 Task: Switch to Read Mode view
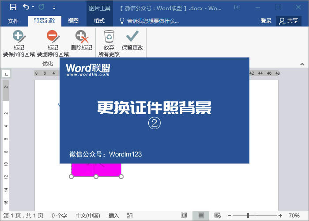tap(184, 216)
